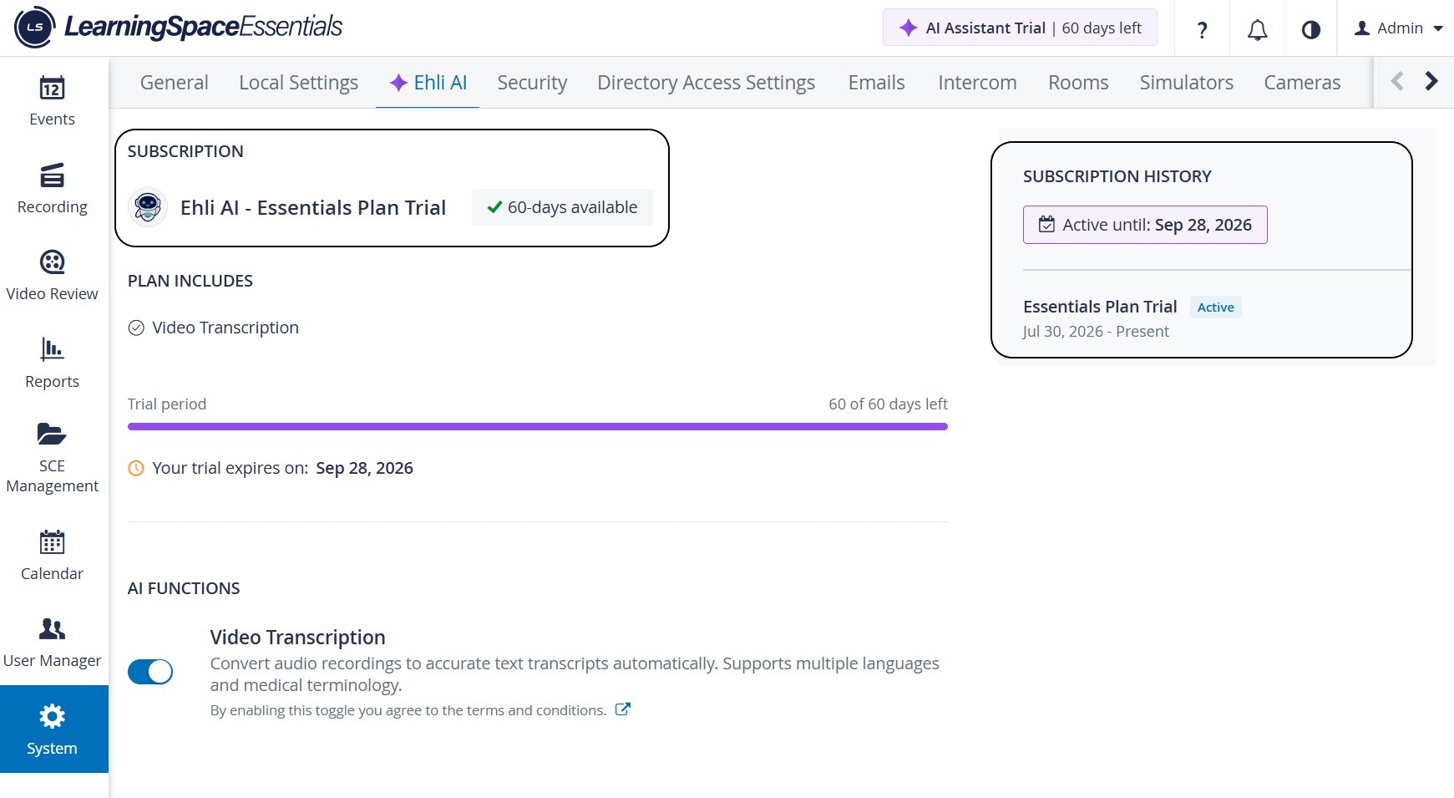Screen dimensions: 1454x798
Task: Click the LearningSpace Essentials logo
Action: (179, 27)
